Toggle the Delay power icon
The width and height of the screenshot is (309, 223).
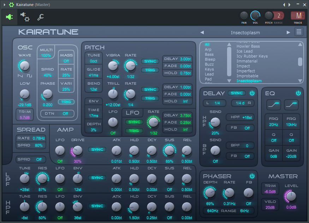[x=252, y=93]
